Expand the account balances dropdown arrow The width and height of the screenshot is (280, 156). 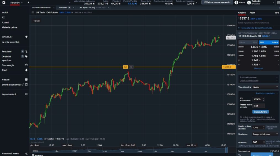(196, 2)
